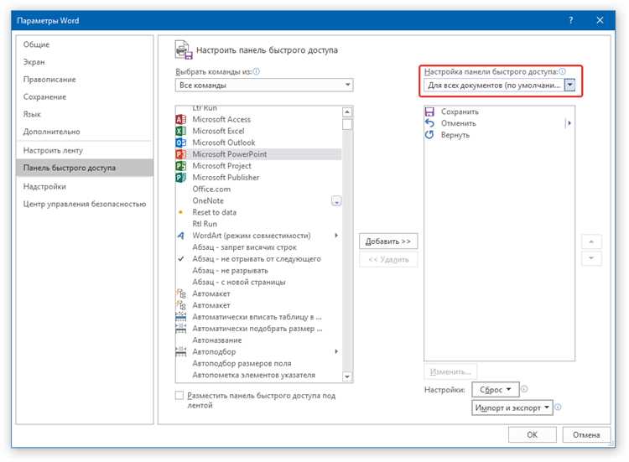Screen dimensions: 629x462
Task: Click the Изменить... button
Action: pyautogui.click(x=450, y=371)
